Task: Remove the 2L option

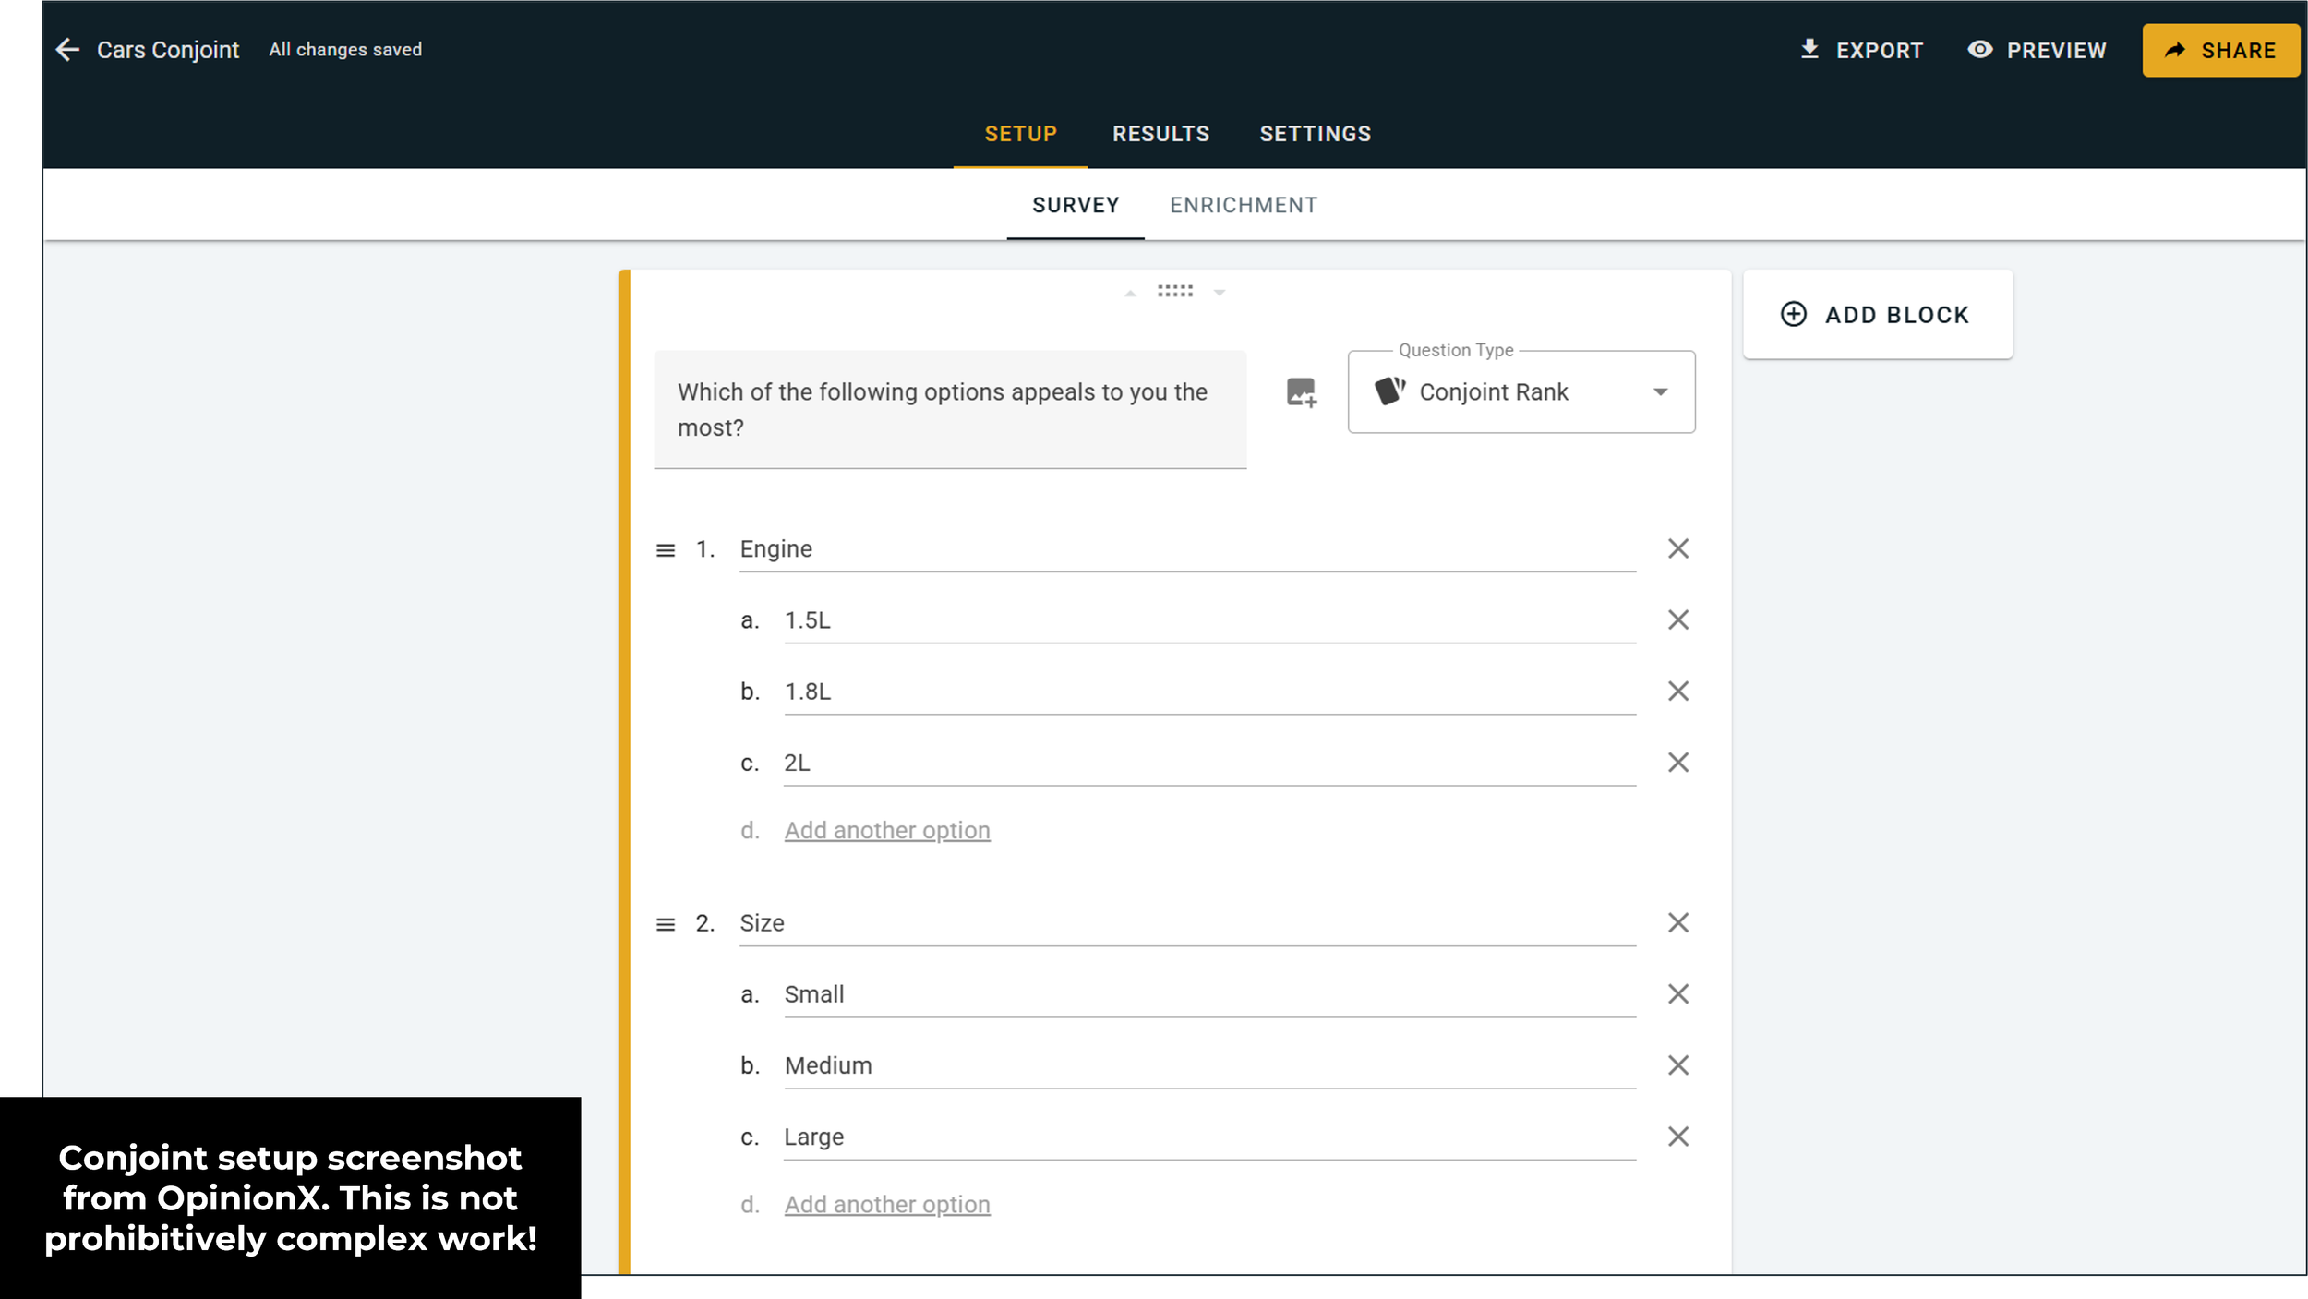Action: coord(1678,763)
